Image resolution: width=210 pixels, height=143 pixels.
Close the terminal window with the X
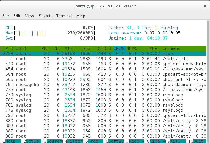205,6
